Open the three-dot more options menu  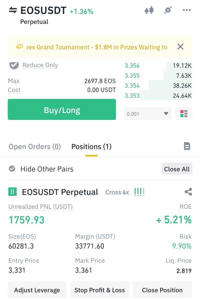[x=186, y=10]
